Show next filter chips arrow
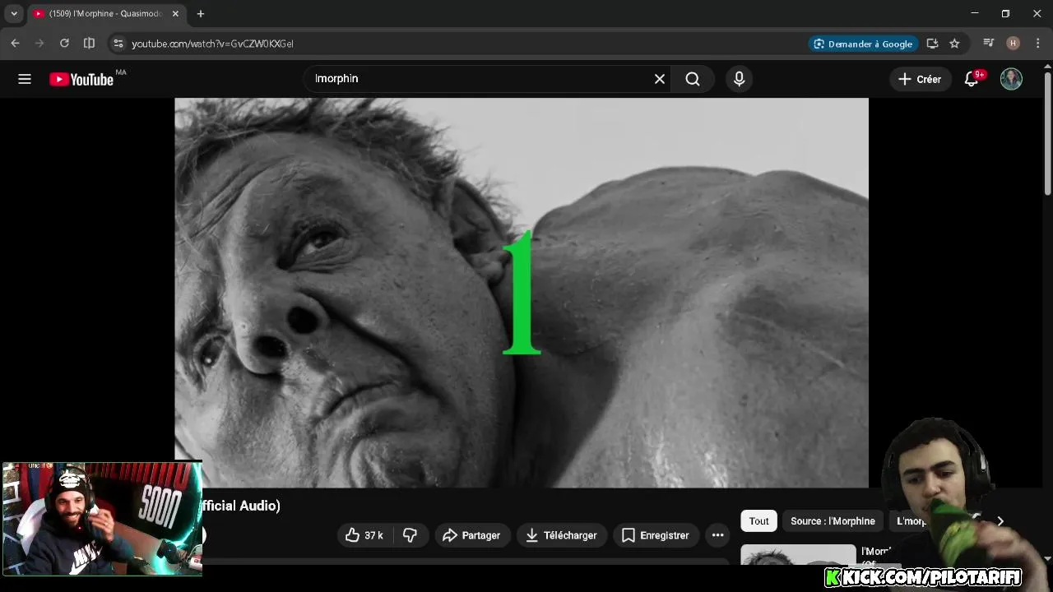This screenshot has height=592, width=1053. [1000, 520]
